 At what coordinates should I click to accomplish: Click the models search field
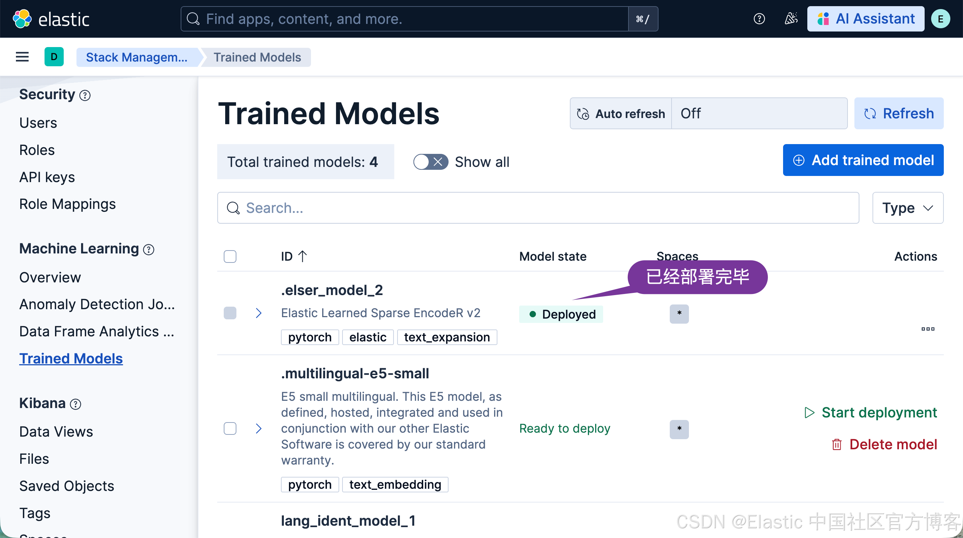click(x=538, y=208)
